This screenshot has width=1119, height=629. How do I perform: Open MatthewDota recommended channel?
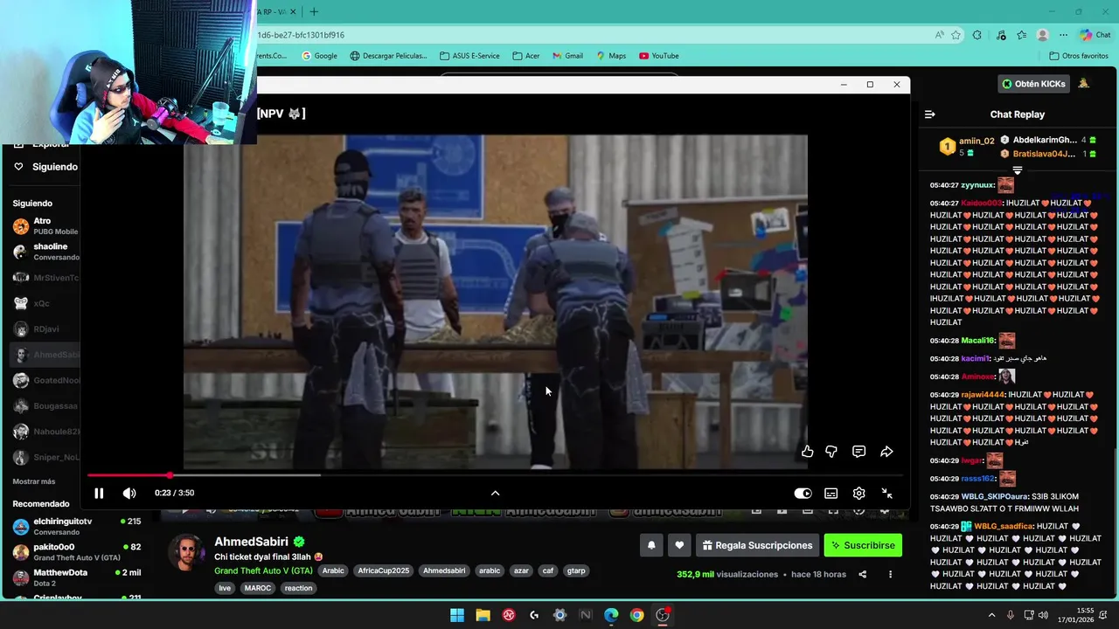77,577
